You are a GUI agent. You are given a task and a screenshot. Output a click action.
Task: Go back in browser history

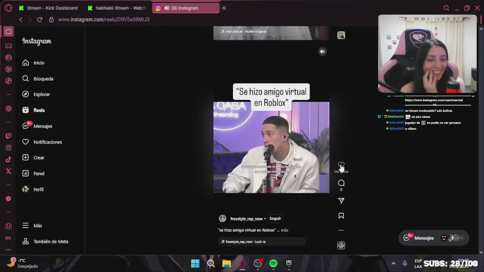click(x=21, y=20)
